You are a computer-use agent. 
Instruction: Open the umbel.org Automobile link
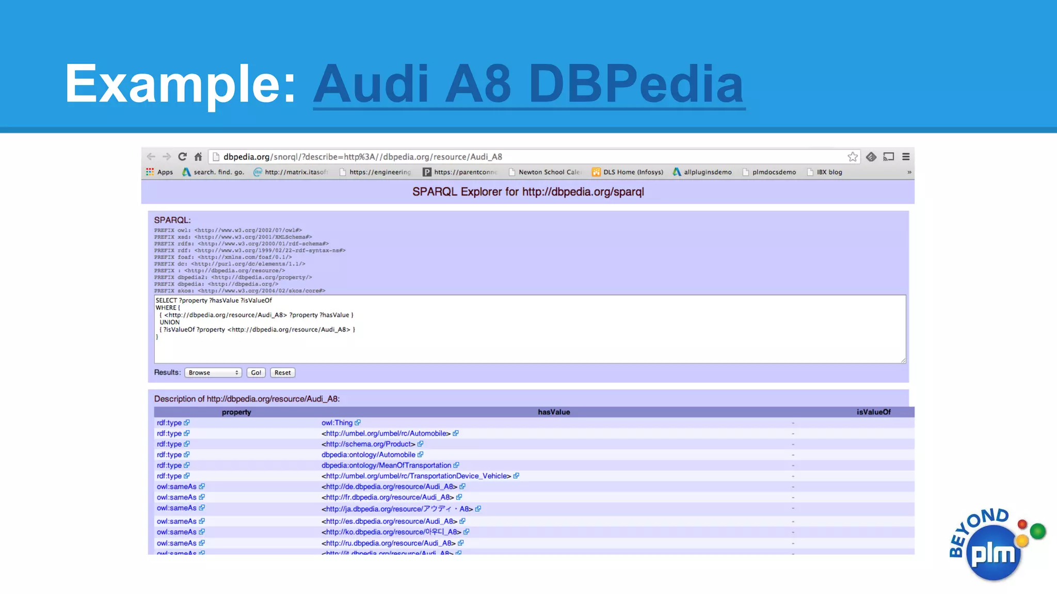(x=386, y=434)
